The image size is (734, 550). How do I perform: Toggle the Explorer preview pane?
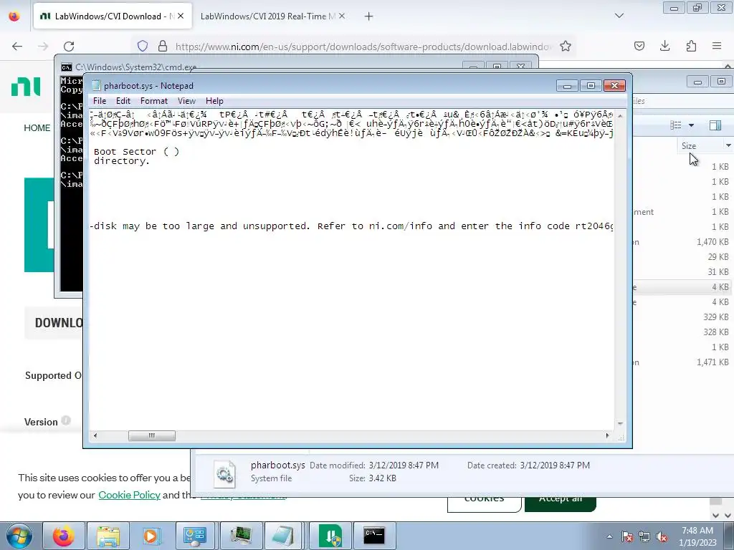[715, 125]
